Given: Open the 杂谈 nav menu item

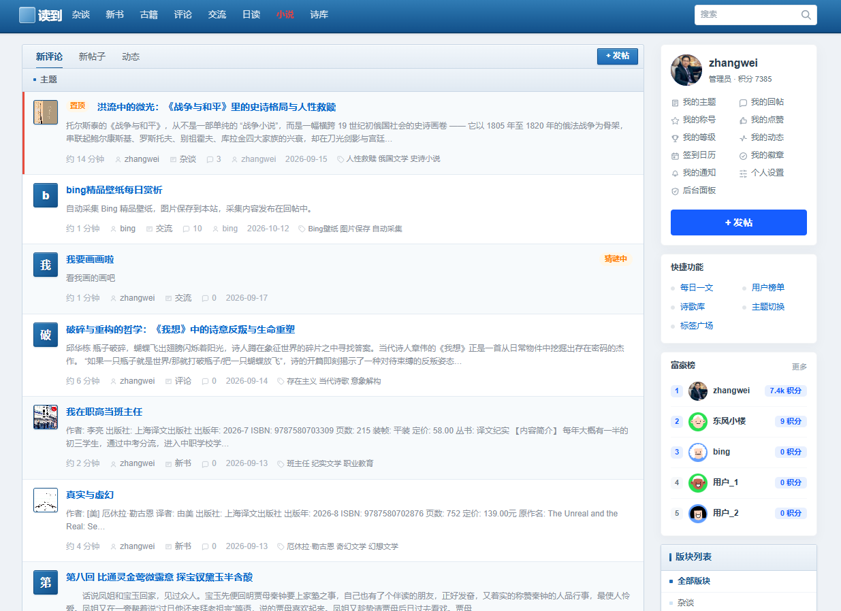Looking at the screenshot, I should pyautogui.click(x=81, y=14).
